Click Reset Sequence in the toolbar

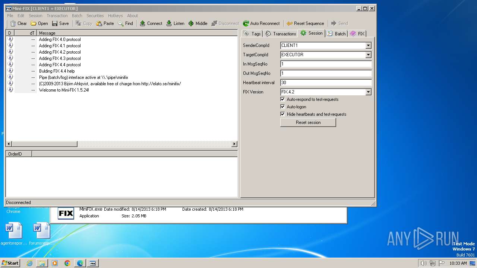tap(305, 23)
